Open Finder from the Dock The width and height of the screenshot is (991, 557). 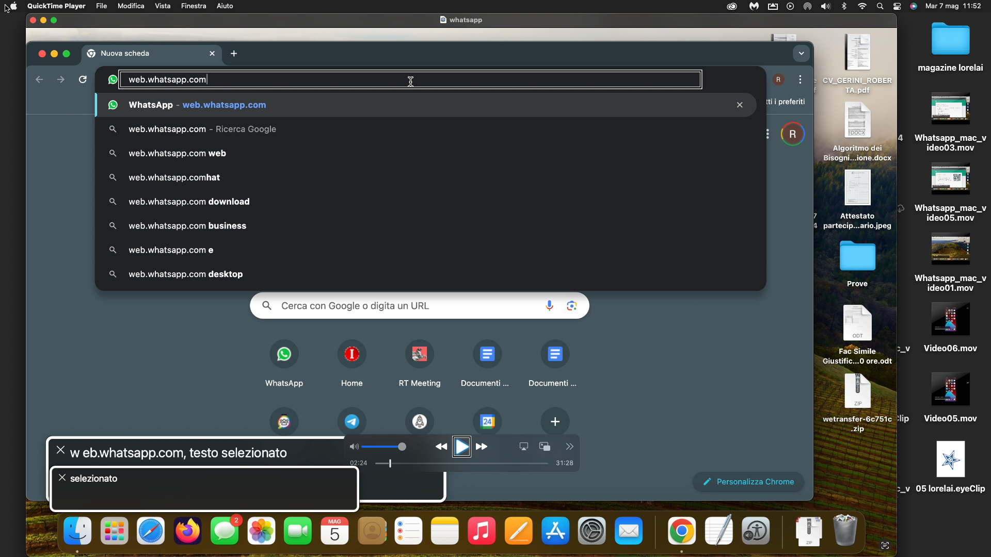[x=77, y=531]
